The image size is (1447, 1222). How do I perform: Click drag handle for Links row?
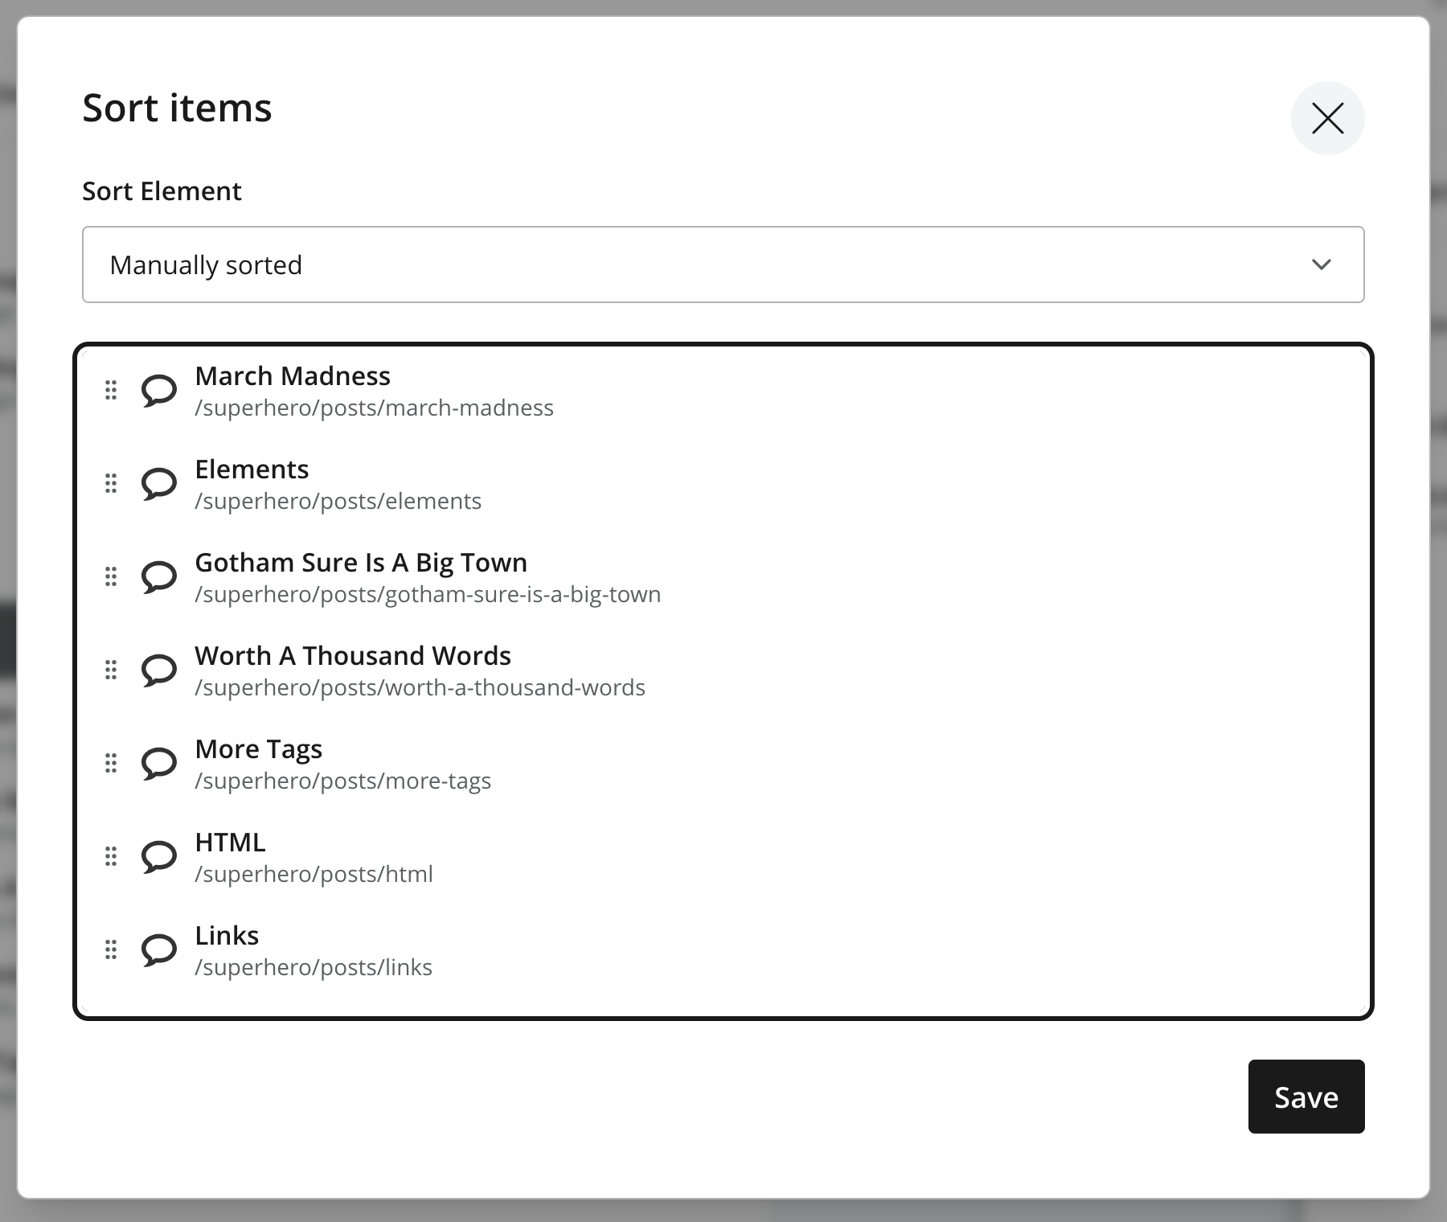[111, 950]
